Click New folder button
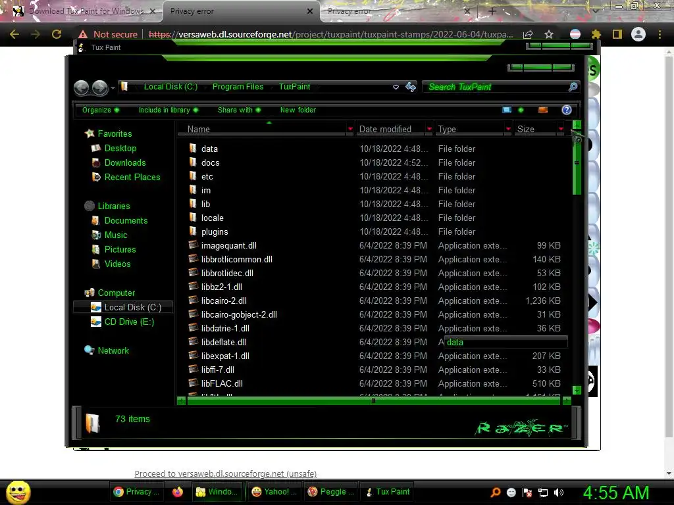Viewport: 674px width, 505px height. [x=298, y=110]
